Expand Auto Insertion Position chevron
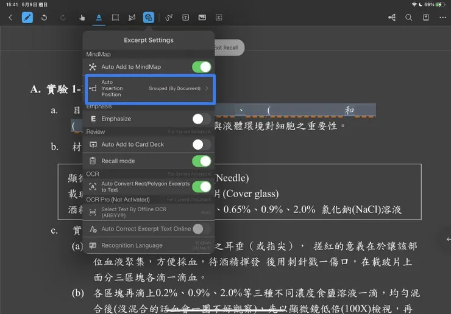This screenshot has height=314, width=451. tap(207, 88)
